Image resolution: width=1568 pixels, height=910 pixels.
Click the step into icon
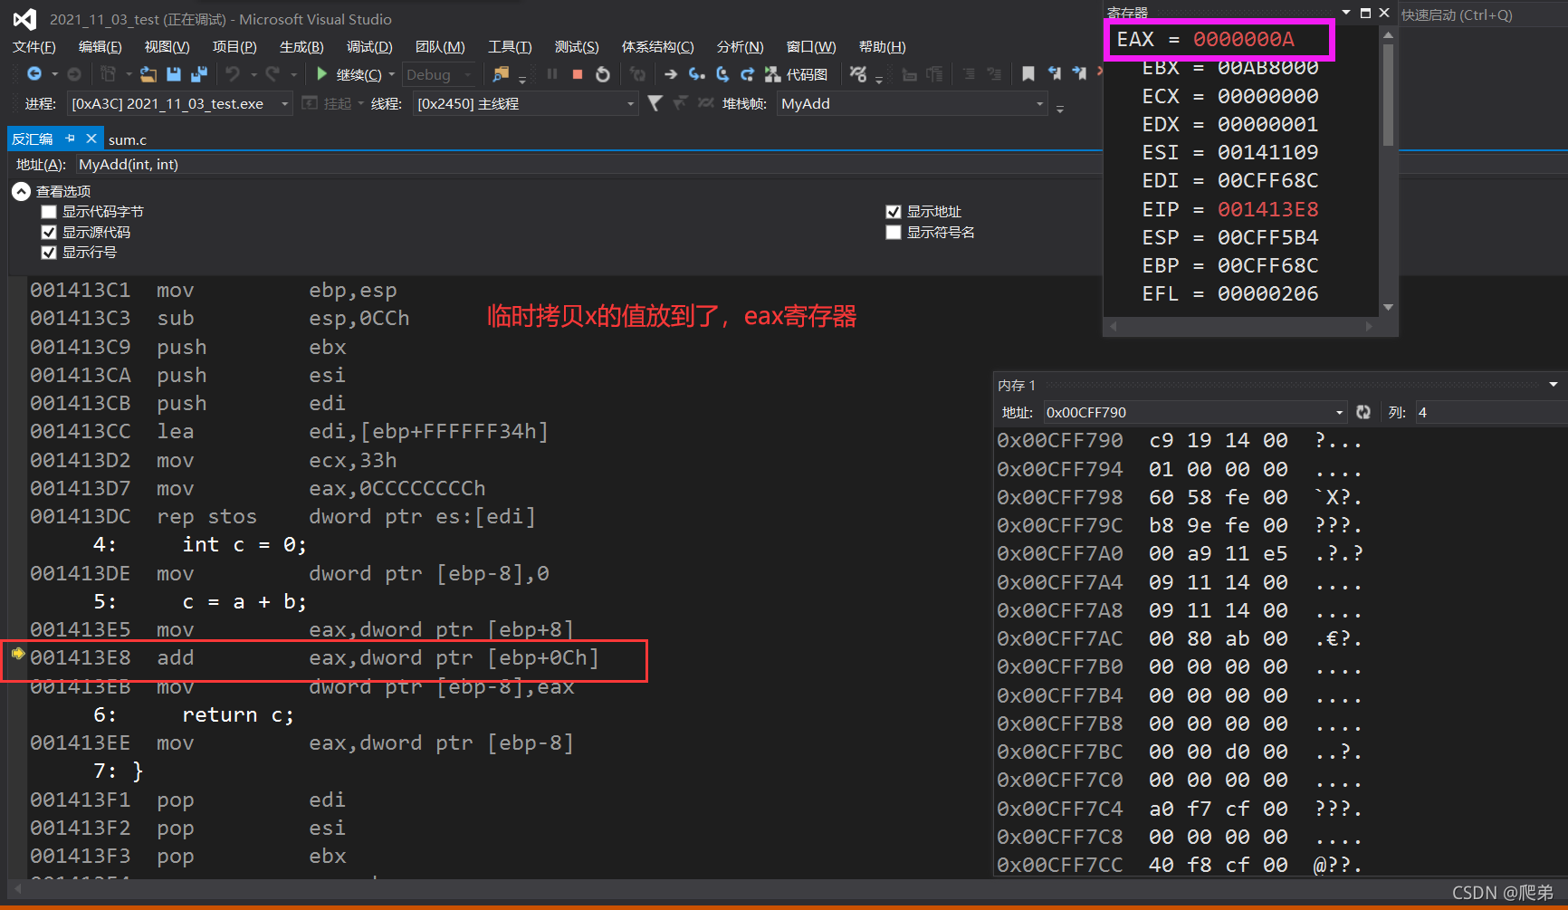click(696, 74)
